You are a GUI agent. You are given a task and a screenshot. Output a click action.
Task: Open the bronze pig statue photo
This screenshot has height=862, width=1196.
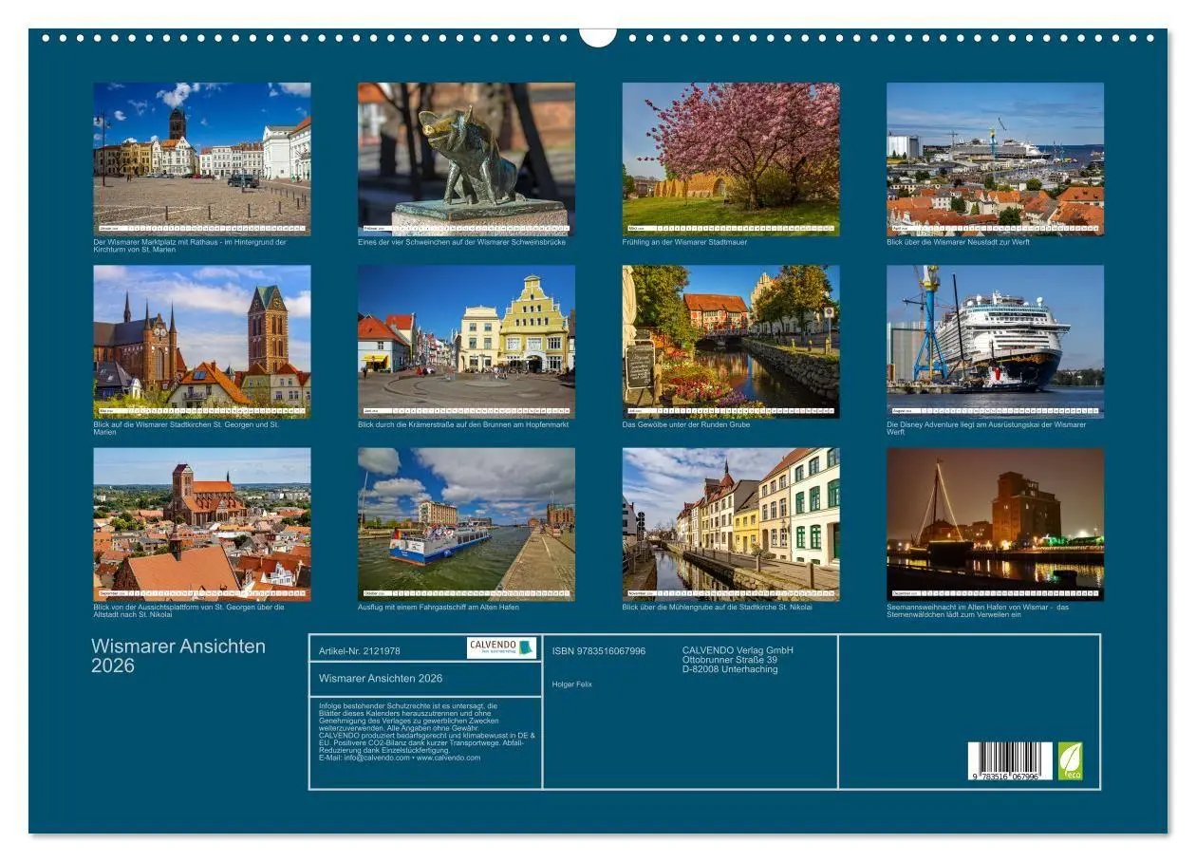pyautogui.click(x=466, y=159)
